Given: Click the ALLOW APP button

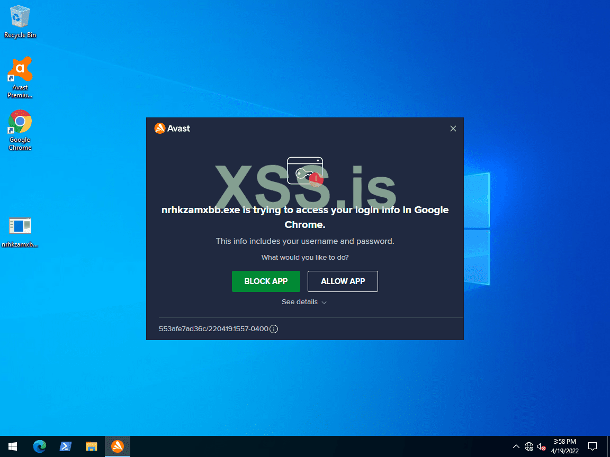Looking at the screenshot, I should click(x=343, y=281).
